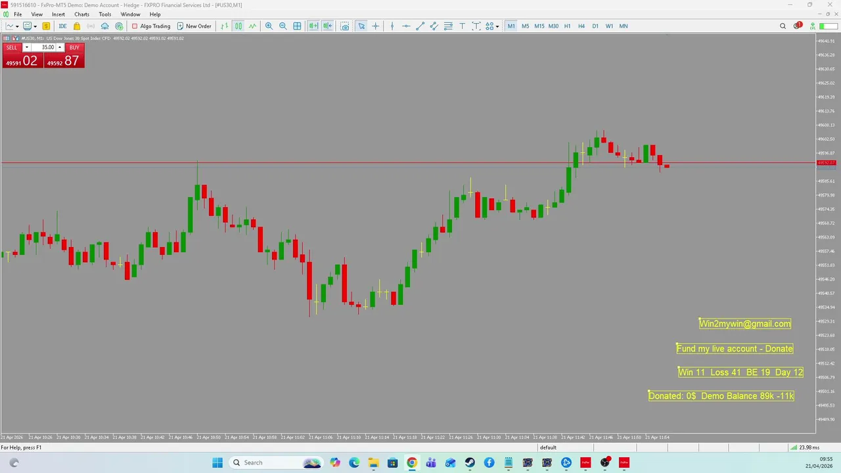This screenshot has height=473, width=841.
Task: Open the File menu
Action: (x=18, y=14)
